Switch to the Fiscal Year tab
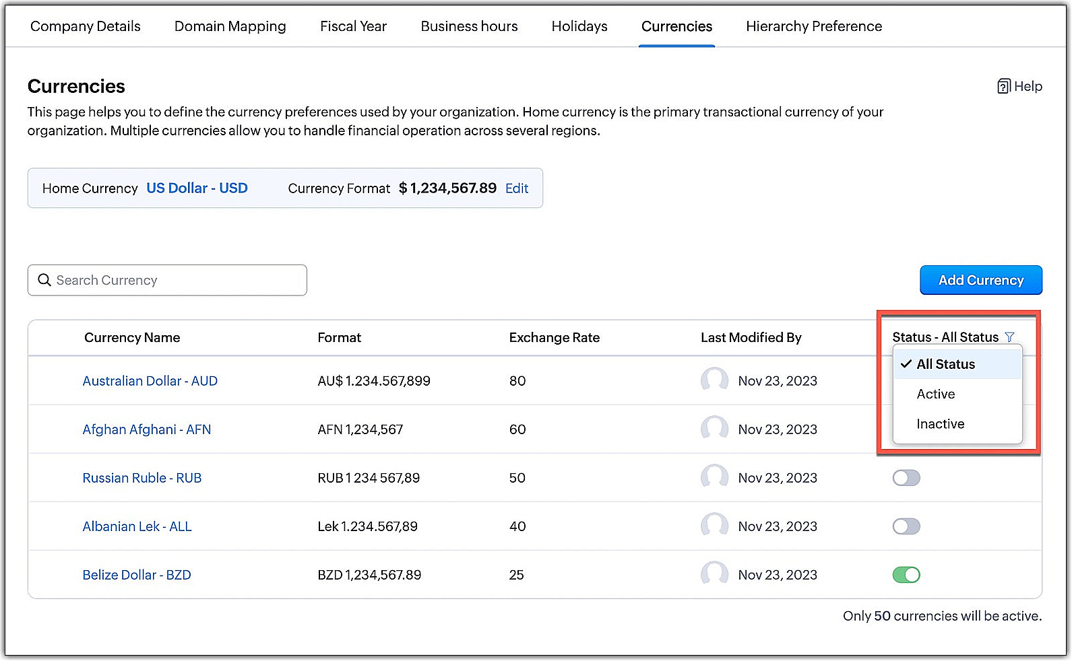The height and width of the screenshot is (661, 1072). click(x=353, y=26)
